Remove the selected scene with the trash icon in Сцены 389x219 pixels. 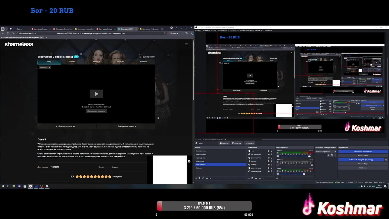tap(199, 178)
